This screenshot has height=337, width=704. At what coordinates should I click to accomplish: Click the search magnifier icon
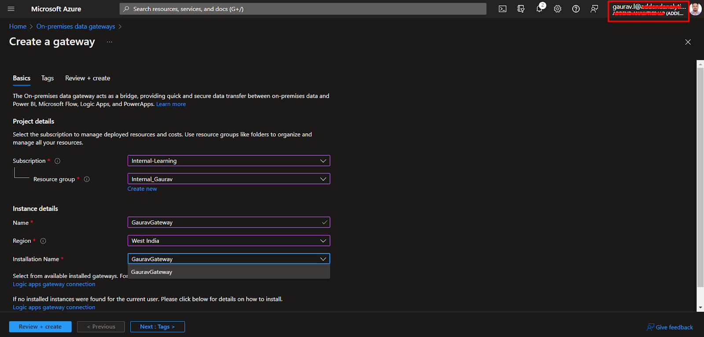pyautogui.click(x=126, y=9)
